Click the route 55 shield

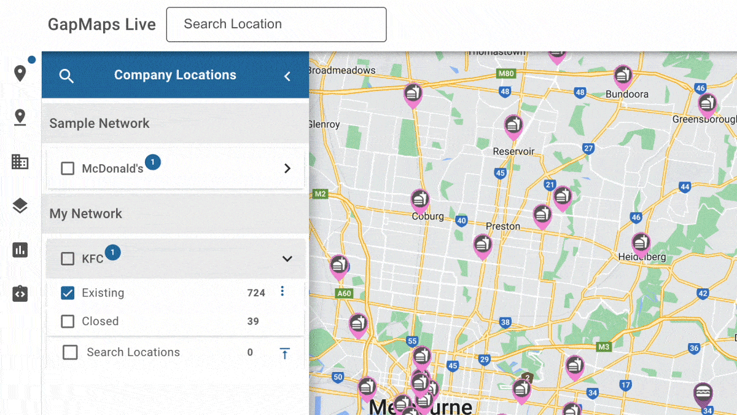pyautogui.click(x=412, y=342)
